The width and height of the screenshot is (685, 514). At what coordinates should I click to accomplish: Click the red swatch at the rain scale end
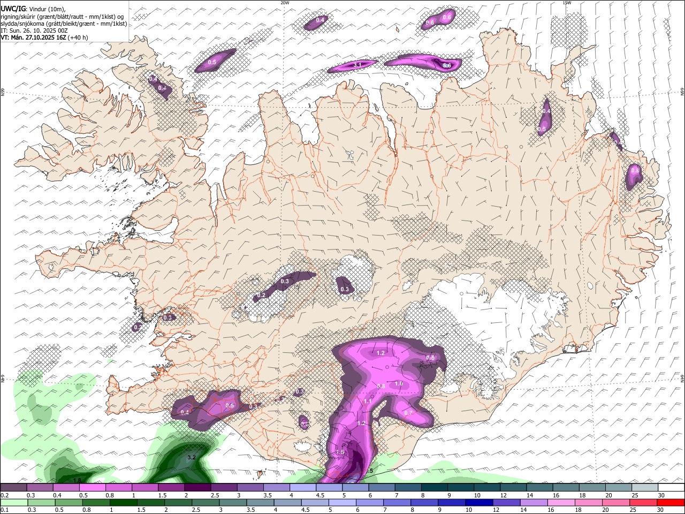(671, 502)
